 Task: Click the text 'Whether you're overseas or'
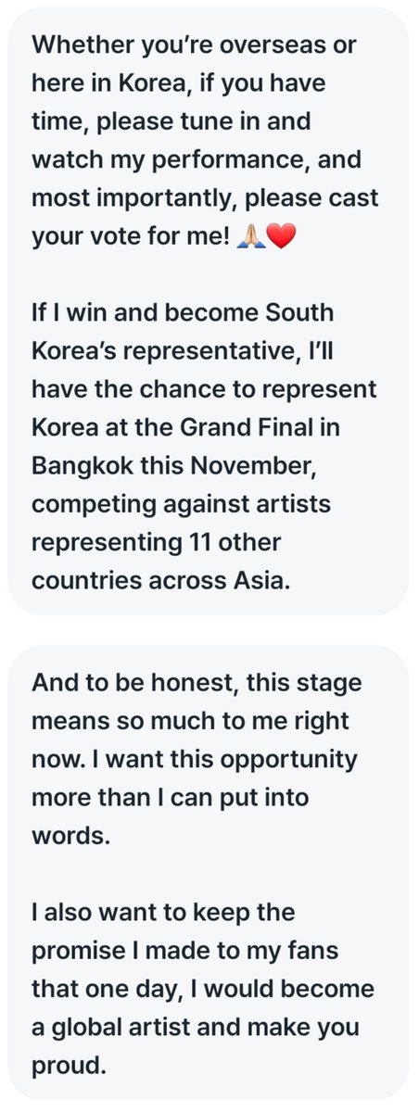[172, 46]
